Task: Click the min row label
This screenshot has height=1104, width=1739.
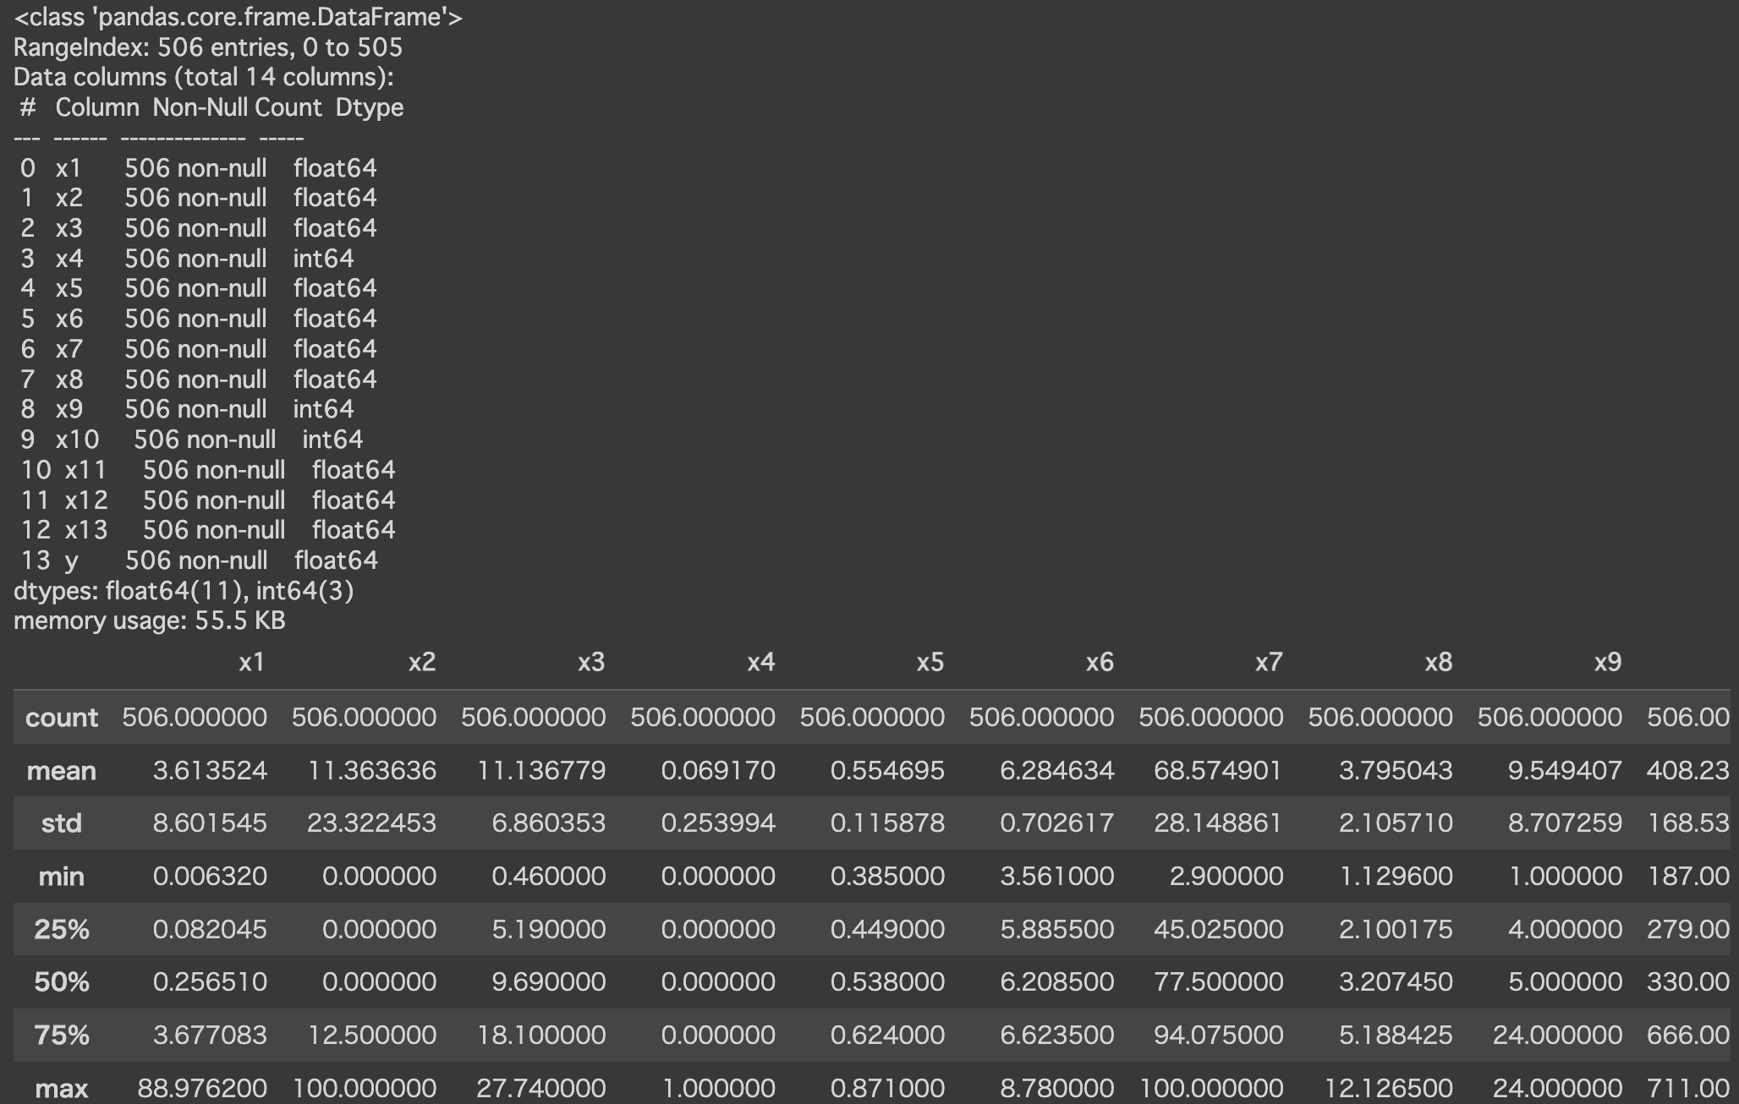Action: 62,877
